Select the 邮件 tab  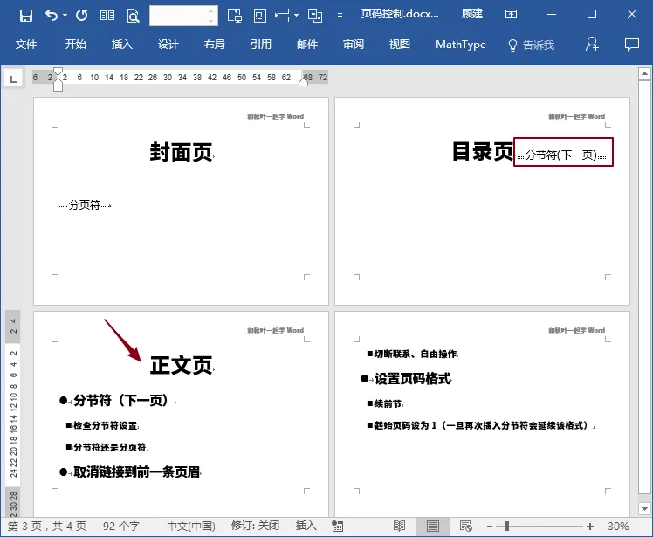pyautogui.click(x=307, y=45)
